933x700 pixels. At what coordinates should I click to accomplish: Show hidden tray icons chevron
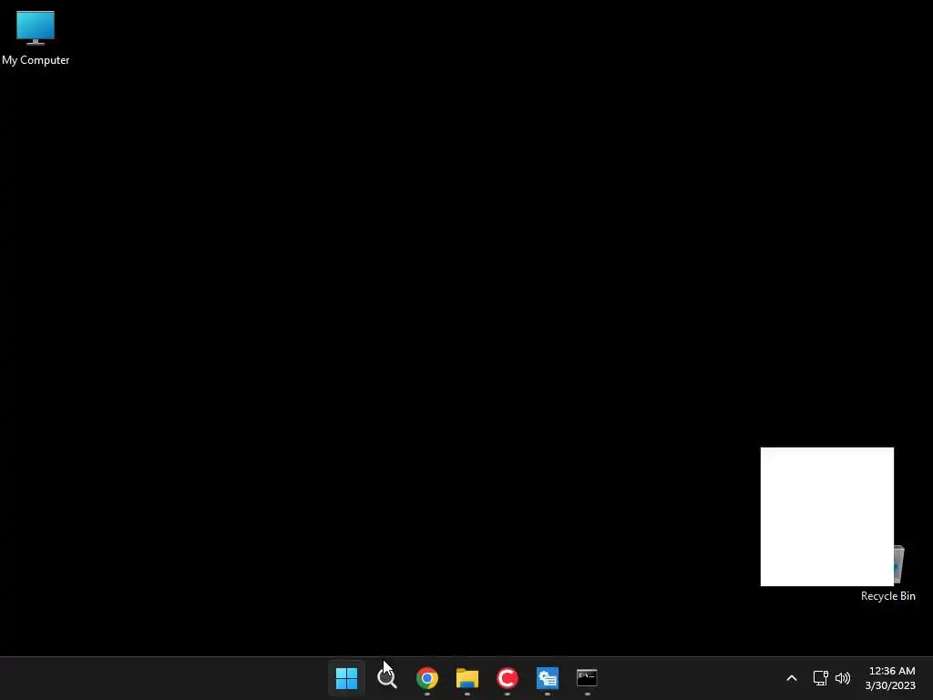[x=792, y=678]
